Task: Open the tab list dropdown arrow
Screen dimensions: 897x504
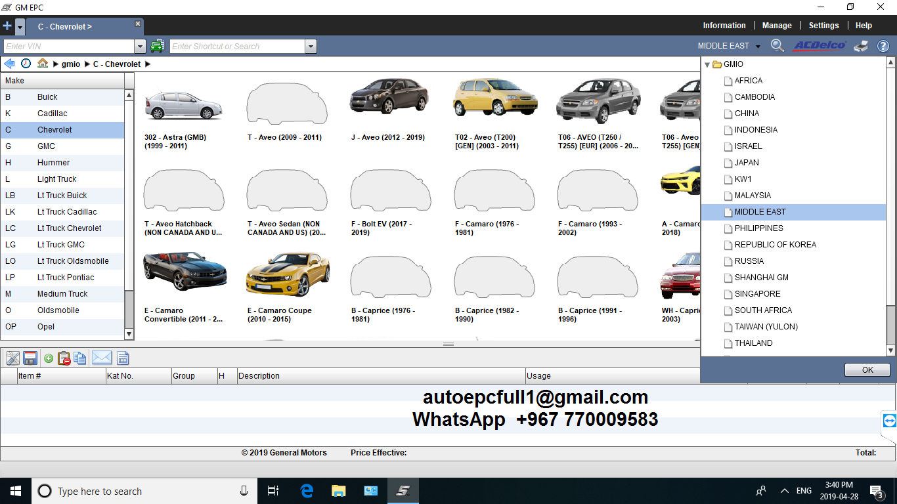Action: (x=20, y=27)
